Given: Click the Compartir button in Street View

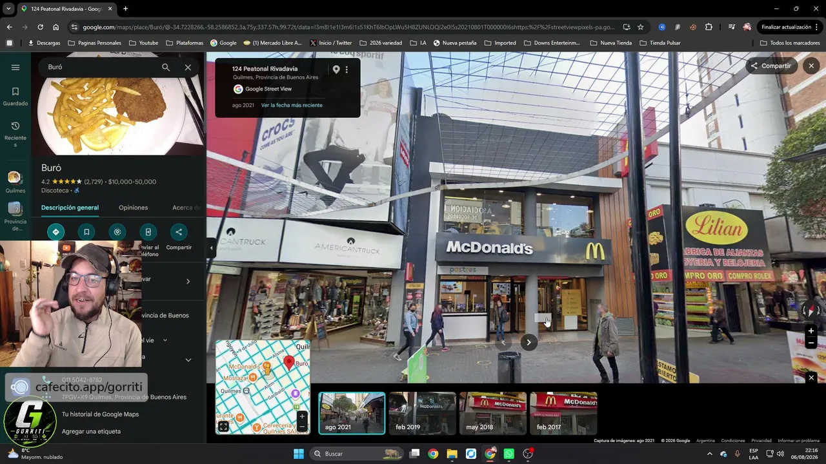Looking at the screenshot, I should [x=771, y=66].
